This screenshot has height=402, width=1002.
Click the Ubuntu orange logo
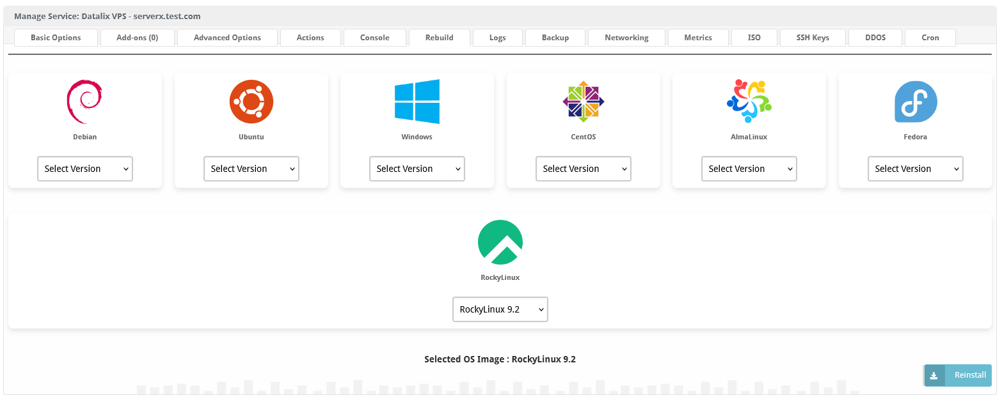pos(251,102)
